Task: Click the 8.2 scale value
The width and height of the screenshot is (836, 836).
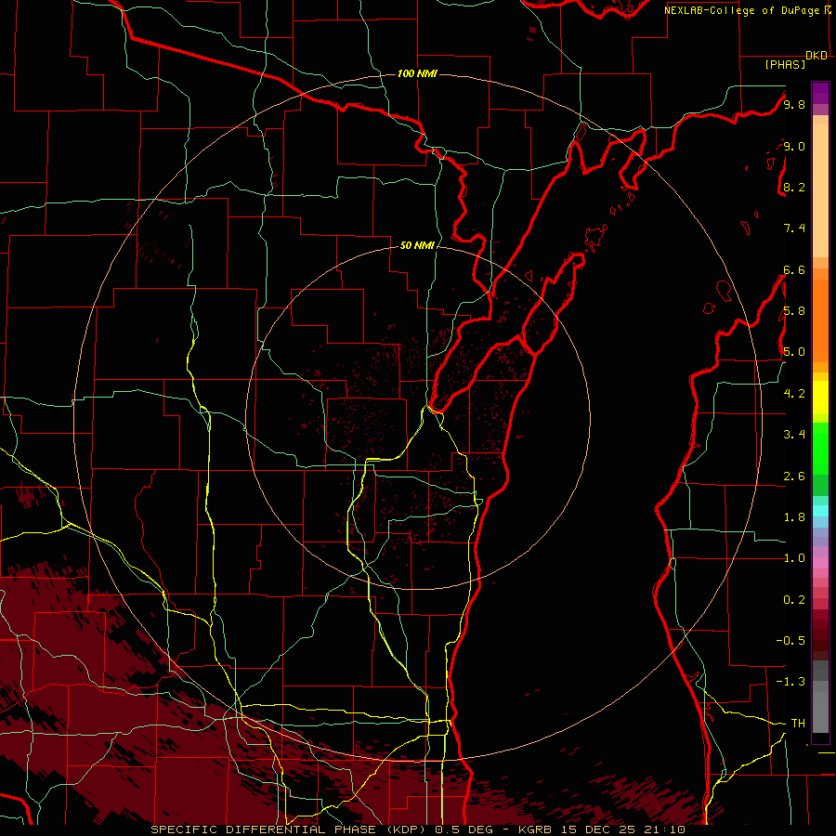Action: point(794,187)
